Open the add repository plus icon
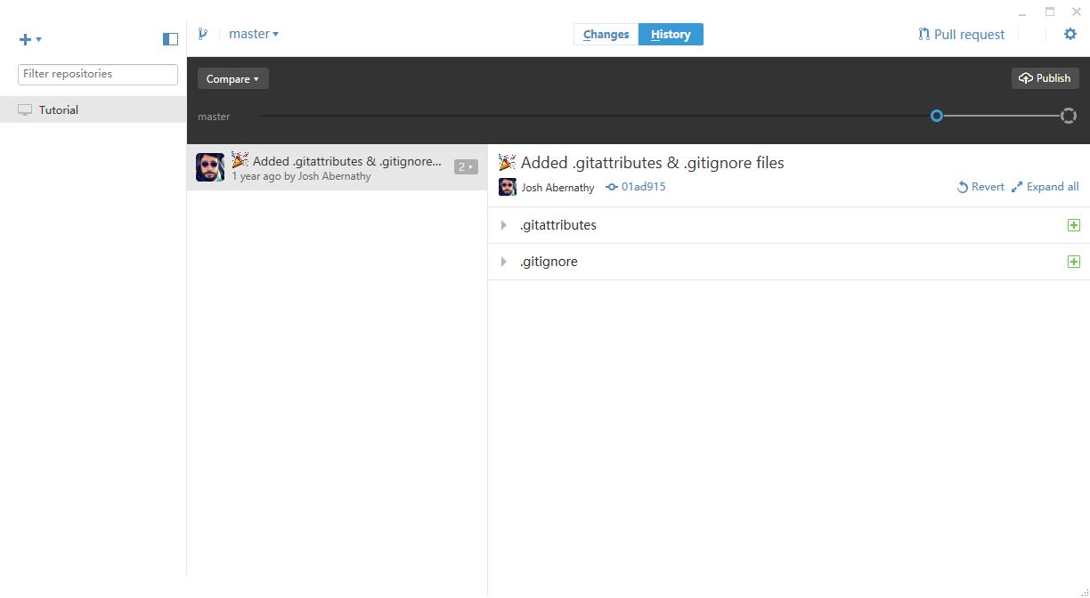The image size is (1090, 598). click(x=25, y=39)
